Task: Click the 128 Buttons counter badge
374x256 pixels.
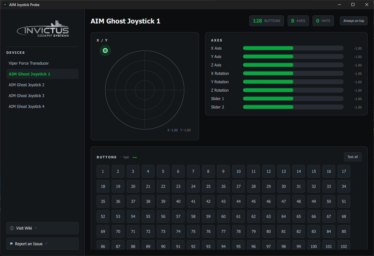Action: 266,21
